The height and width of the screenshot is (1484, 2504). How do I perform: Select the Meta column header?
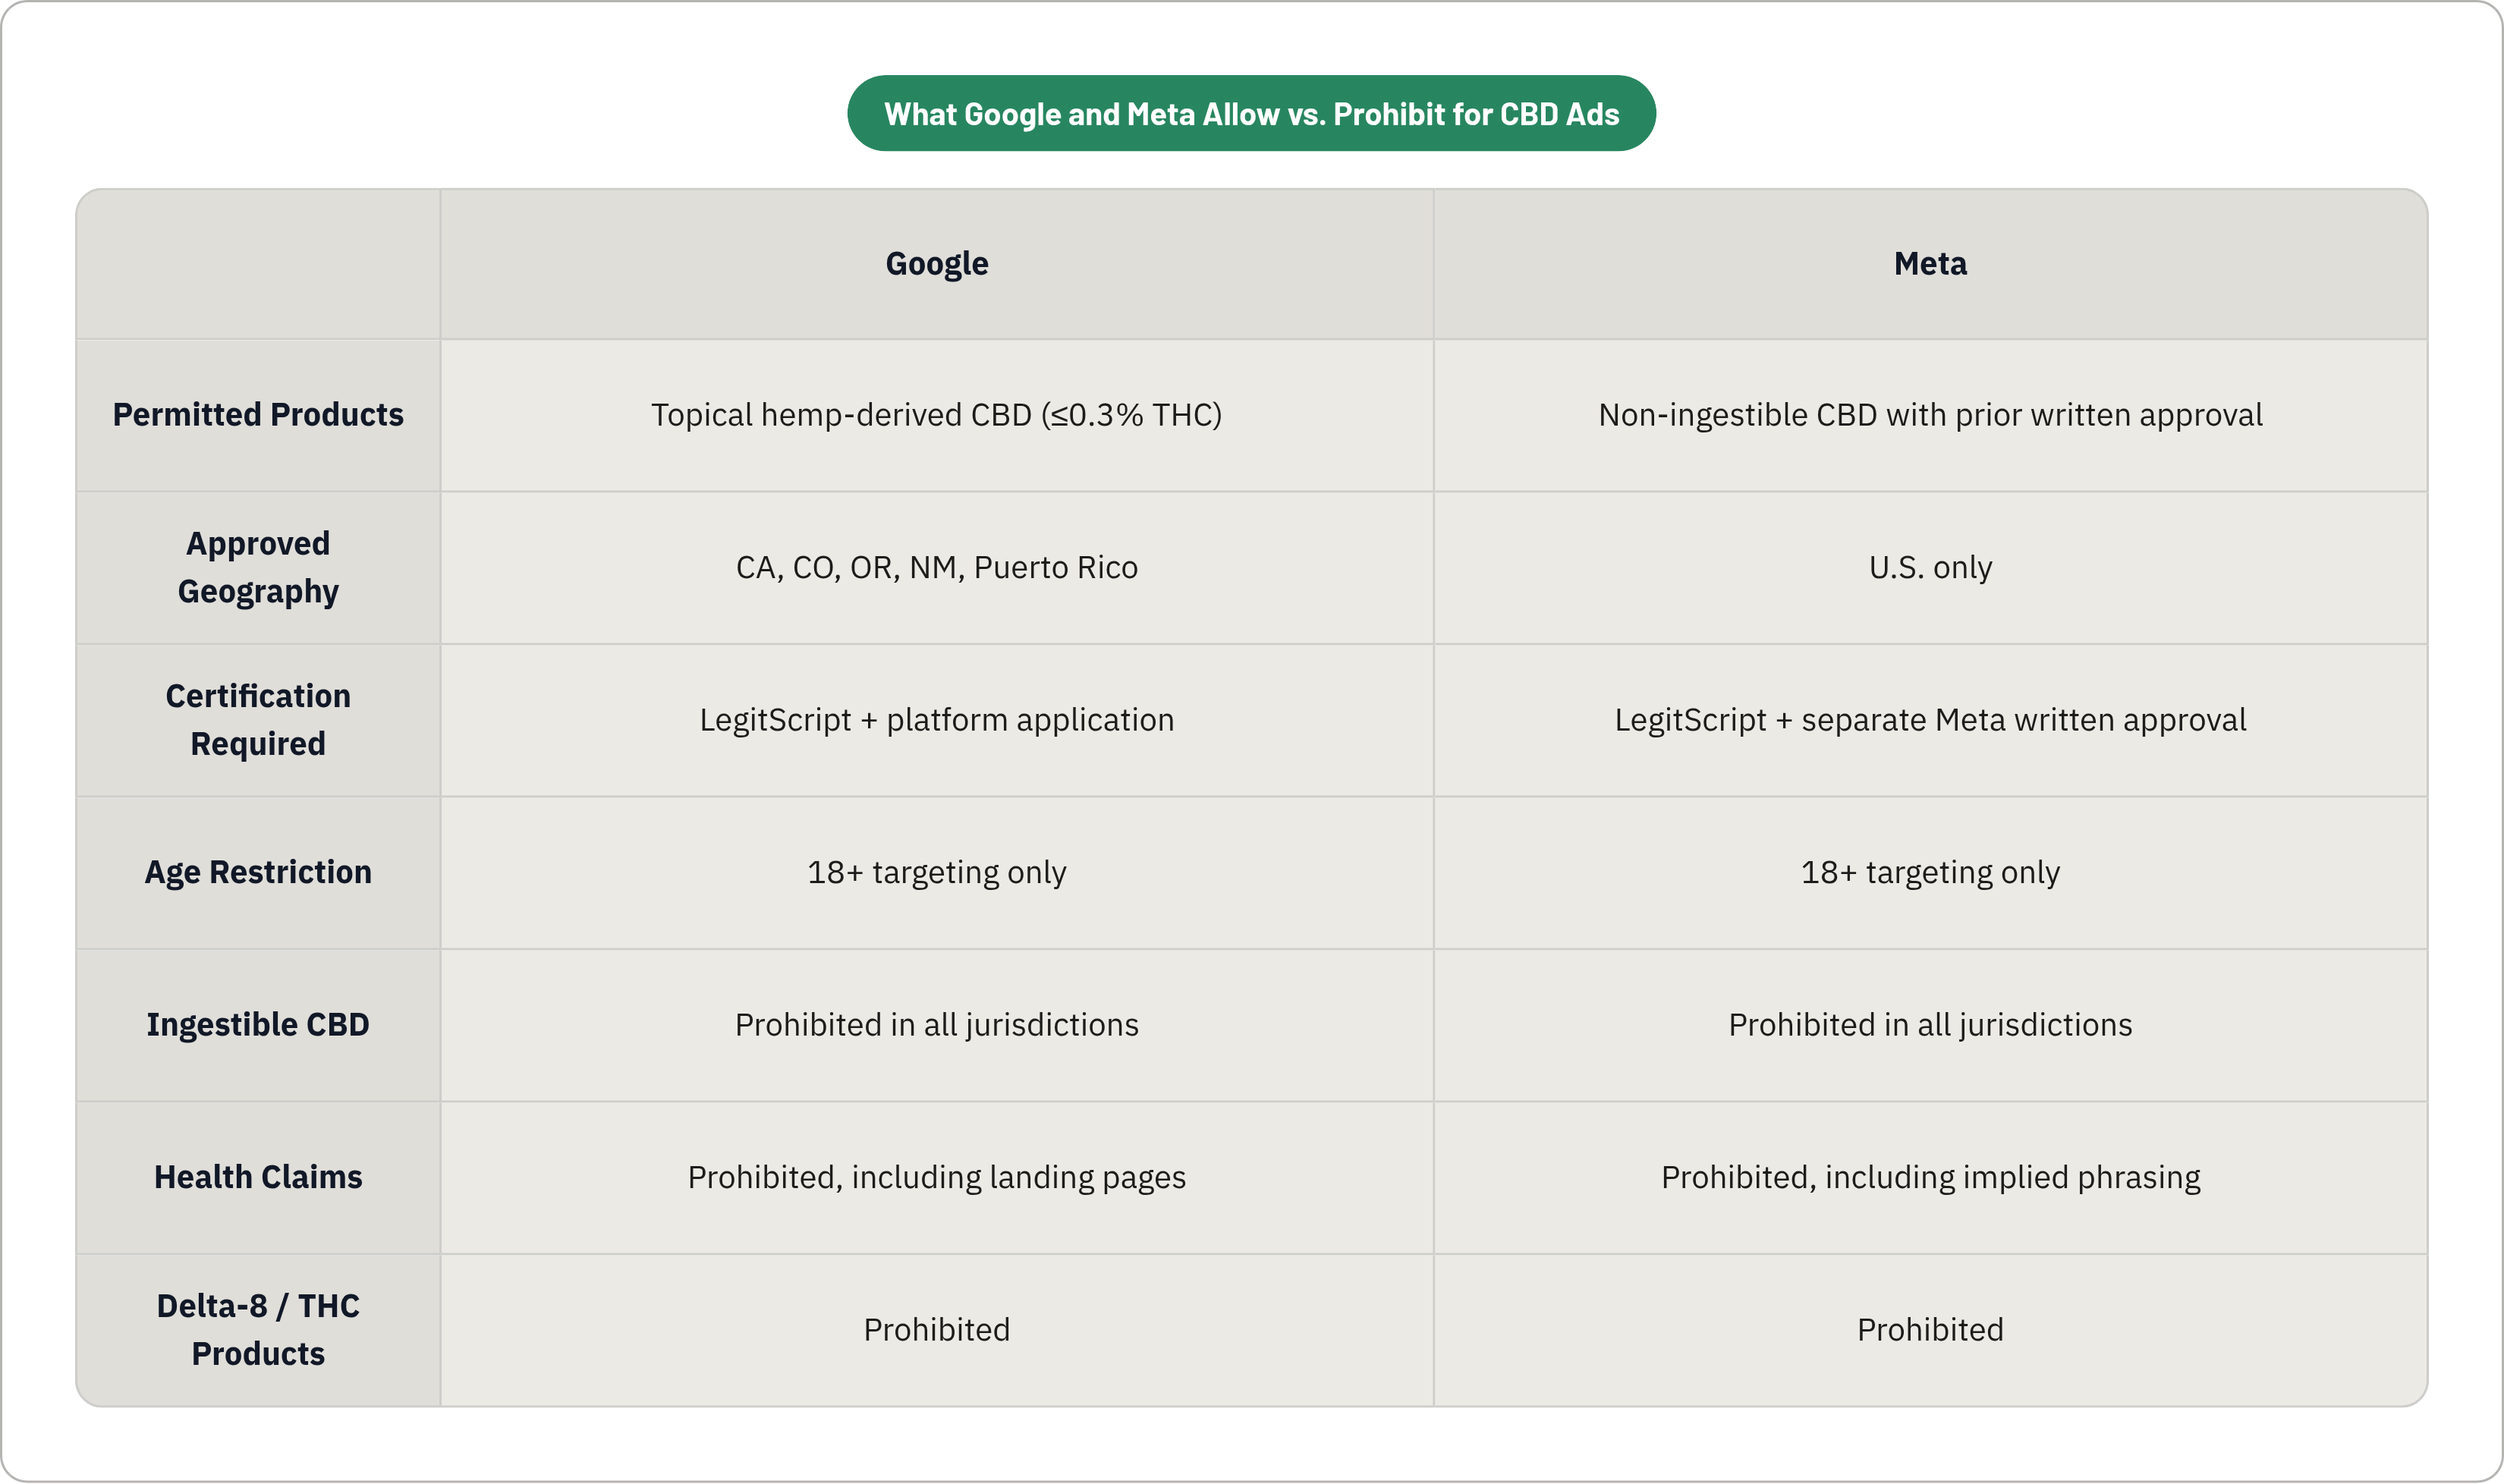click(1930, 264)
